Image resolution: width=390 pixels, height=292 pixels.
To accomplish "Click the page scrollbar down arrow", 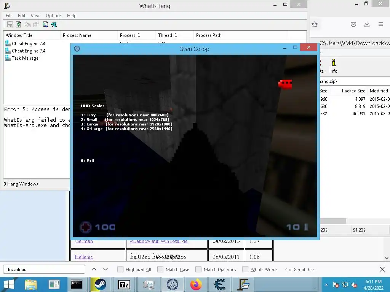I will [387, 258].
